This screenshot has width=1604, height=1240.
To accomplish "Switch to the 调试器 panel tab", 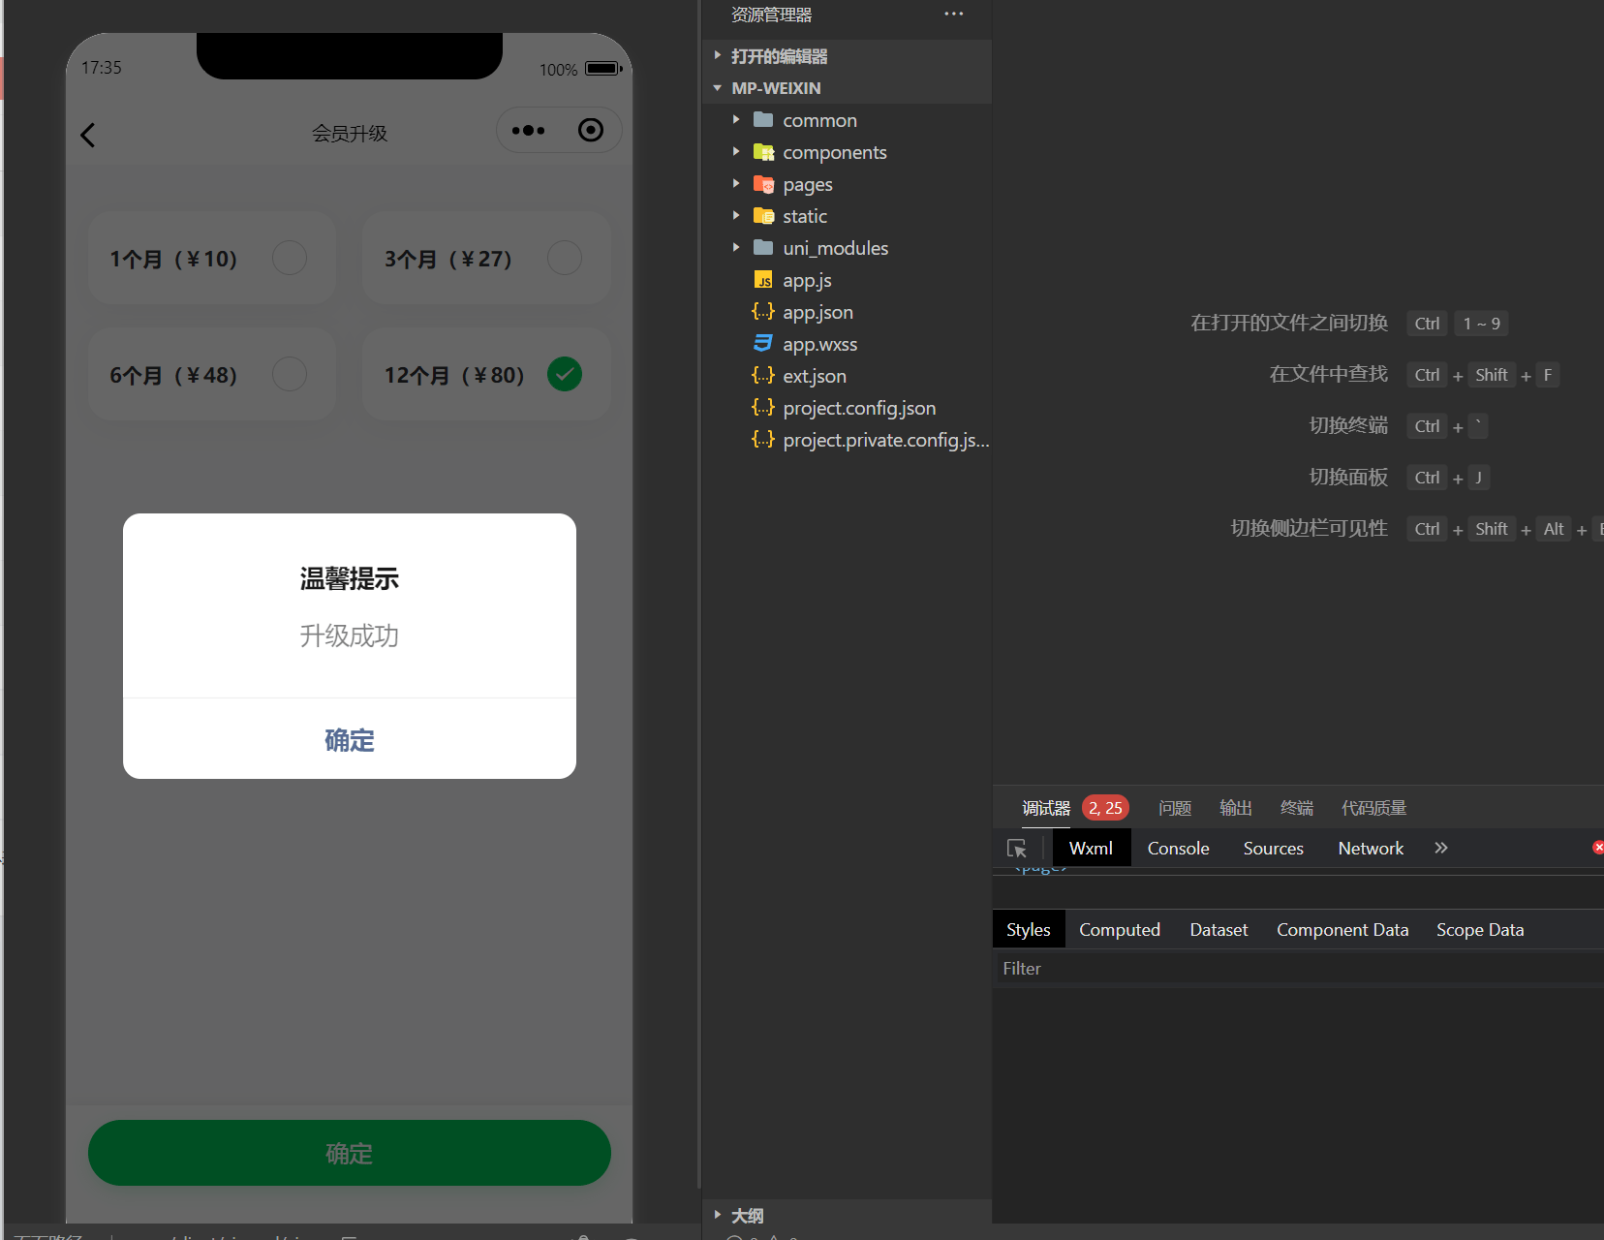I will pyautogui.click(x=1046, y=808).
